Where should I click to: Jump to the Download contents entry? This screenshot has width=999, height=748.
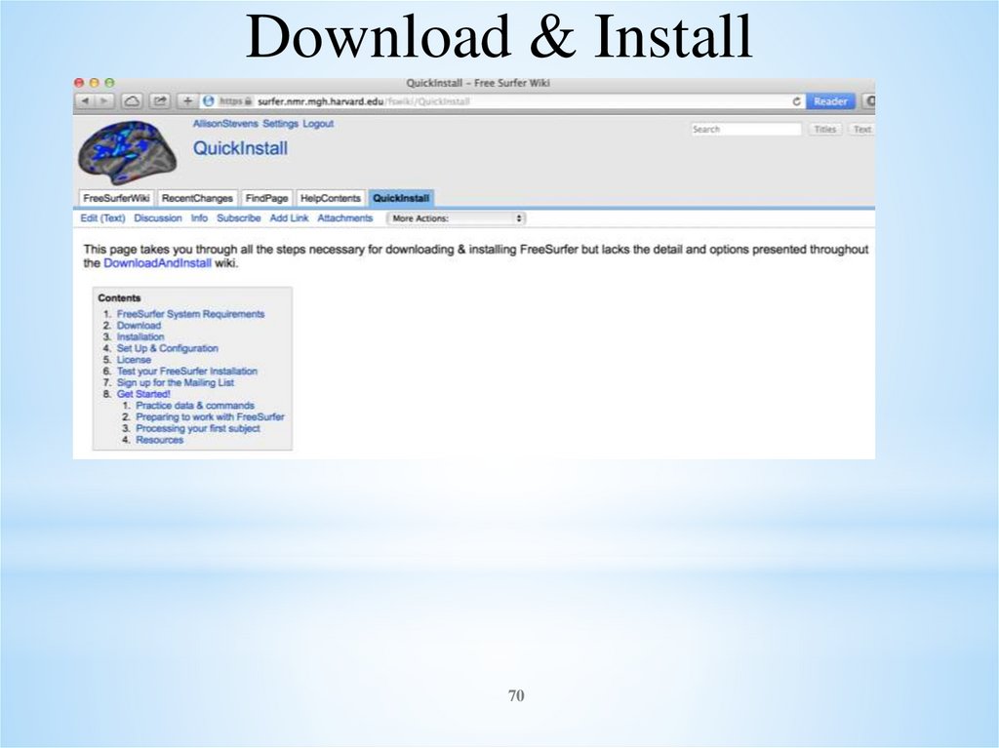pyautogui.click(x=139, y=326)
